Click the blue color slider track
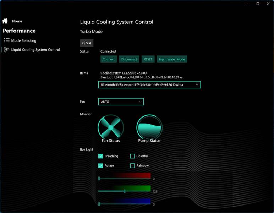This screenshot has height=213, width=274. pos(125,204)
